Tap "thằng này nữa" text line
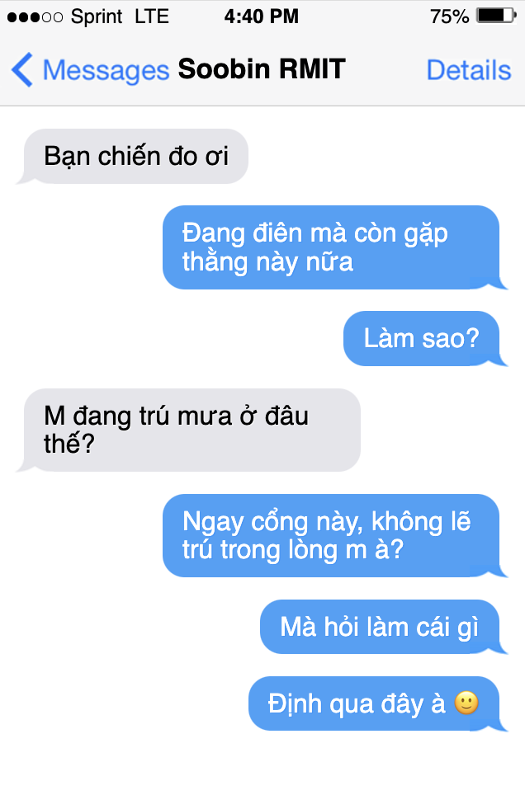Viewport: 525px width, 795px height. tap(267, 262)
